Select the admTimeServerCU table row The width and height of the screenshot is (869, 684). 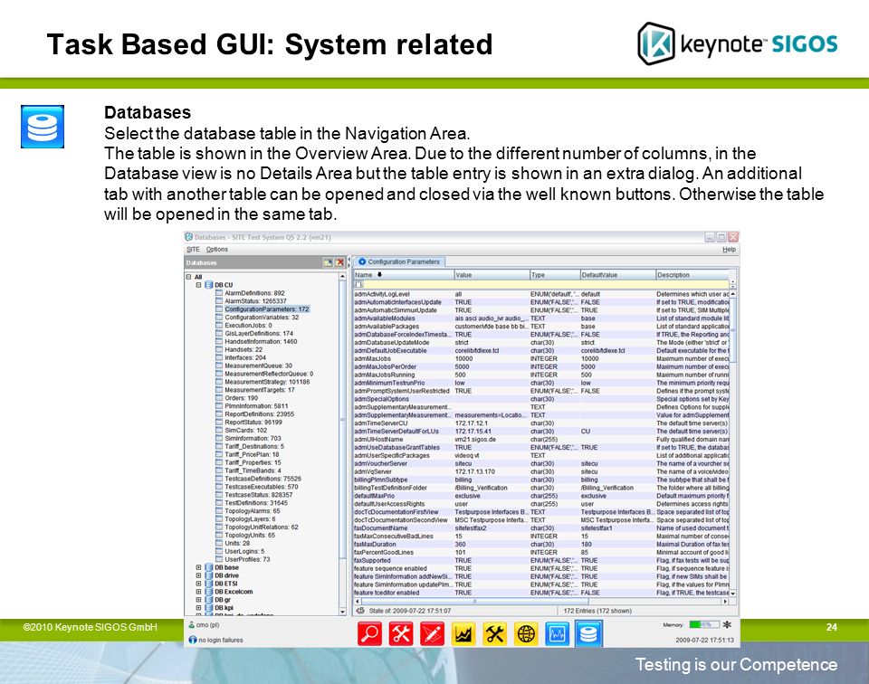click(541, 423)
